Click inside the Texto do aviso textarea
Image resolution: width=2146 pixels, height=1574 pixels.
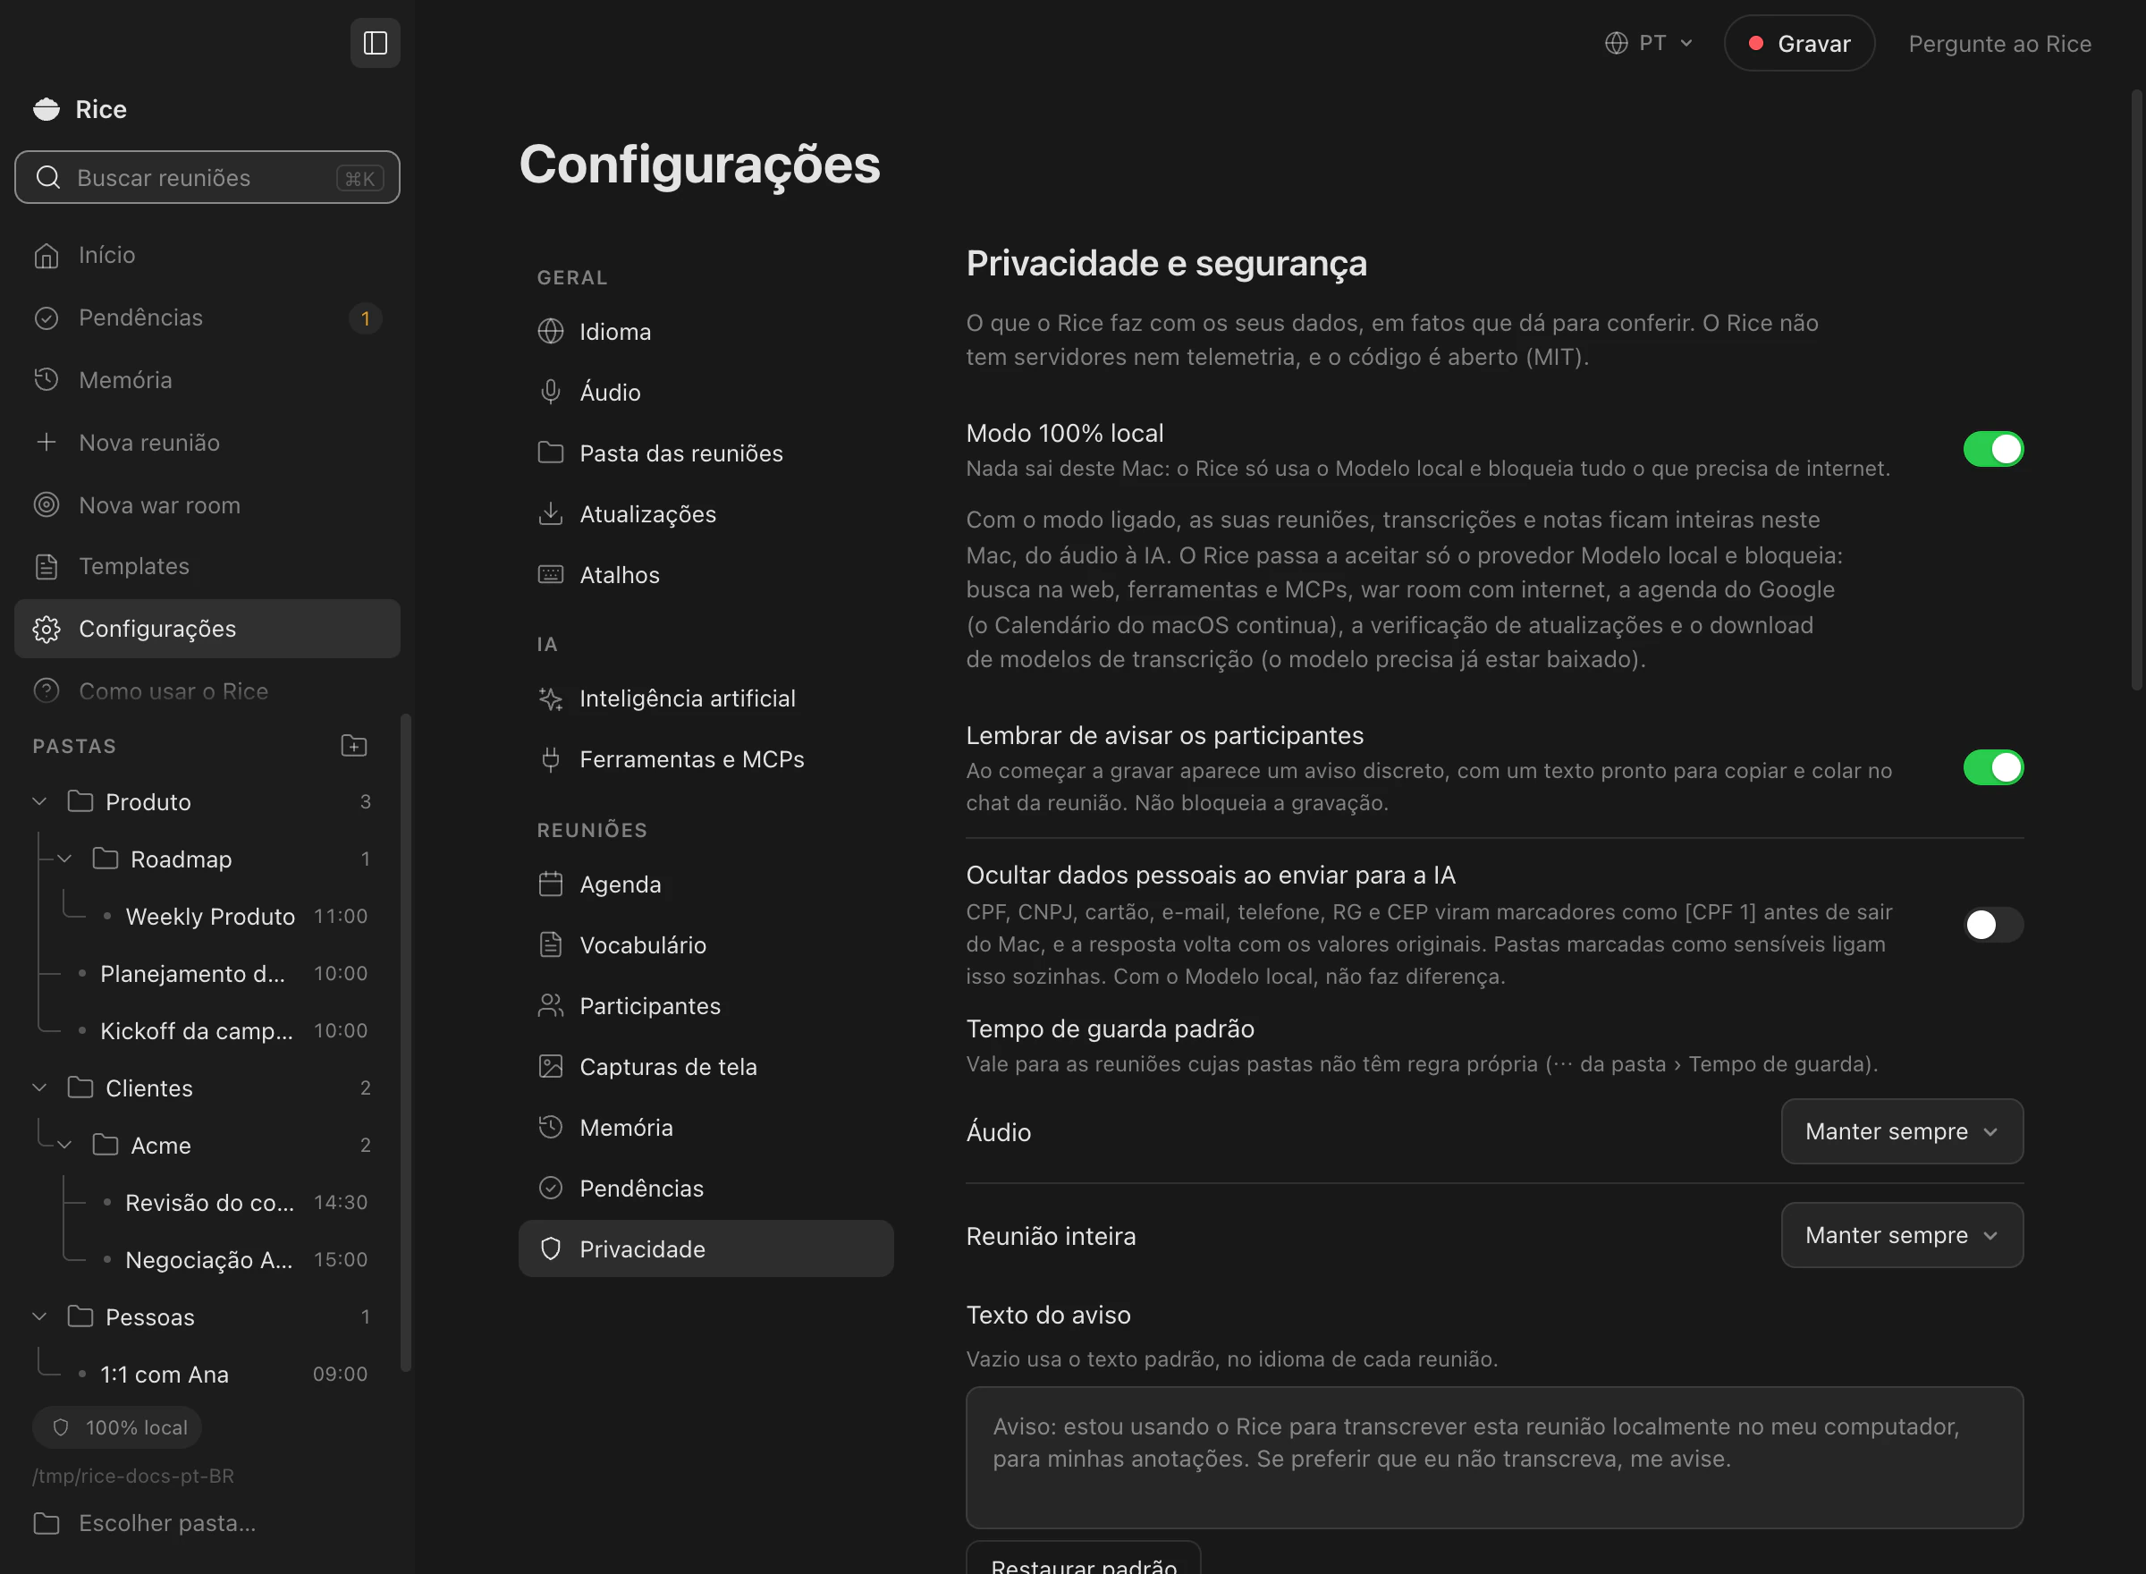(x=1494, y=1457)
